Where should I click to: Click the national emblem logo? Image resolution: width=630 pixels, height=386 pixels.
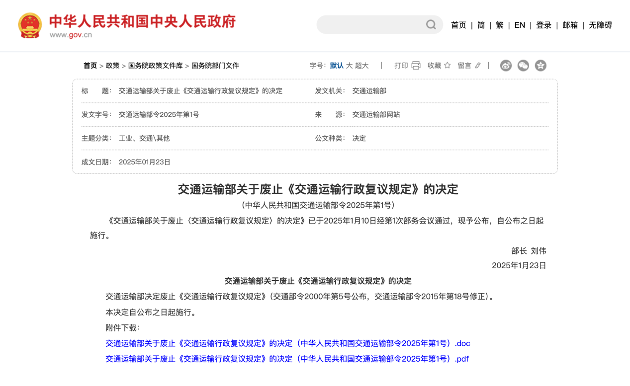[x=30, y=25]
